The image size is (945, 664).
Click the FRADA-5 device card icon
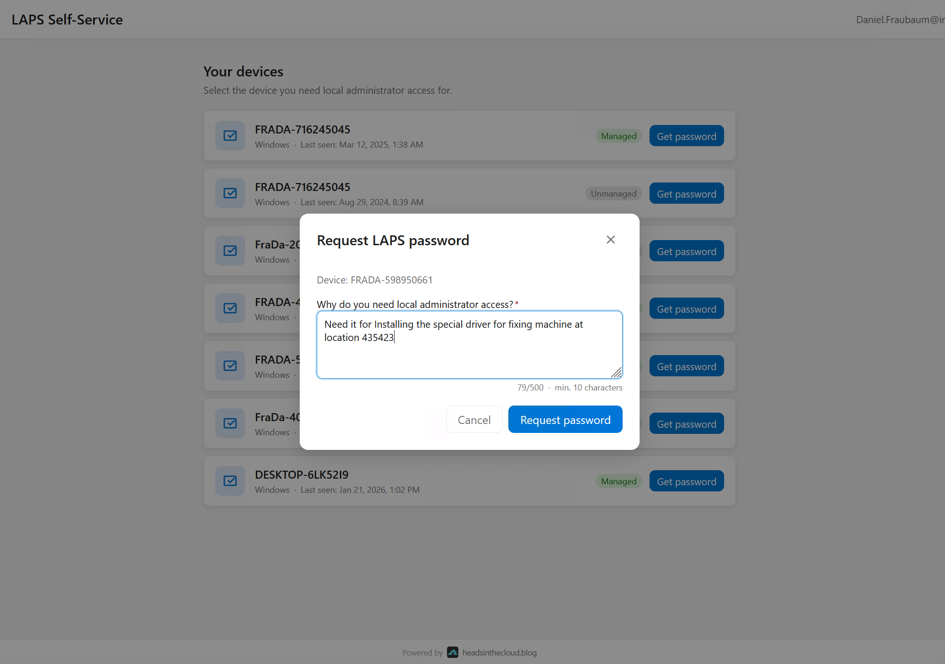click(x=230, y=365)
